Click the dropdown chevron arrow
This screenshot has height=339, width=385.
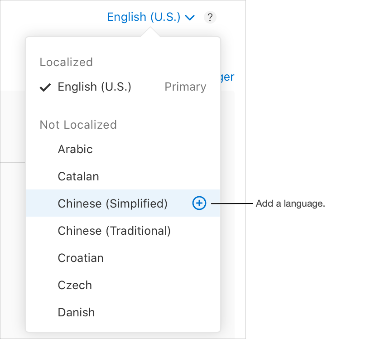click(x=190, y=18)
